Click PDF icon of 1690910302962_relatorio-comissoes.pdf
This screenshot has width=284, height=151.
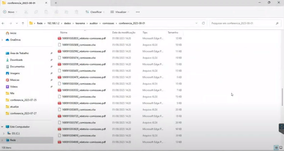tap(59, 51)
